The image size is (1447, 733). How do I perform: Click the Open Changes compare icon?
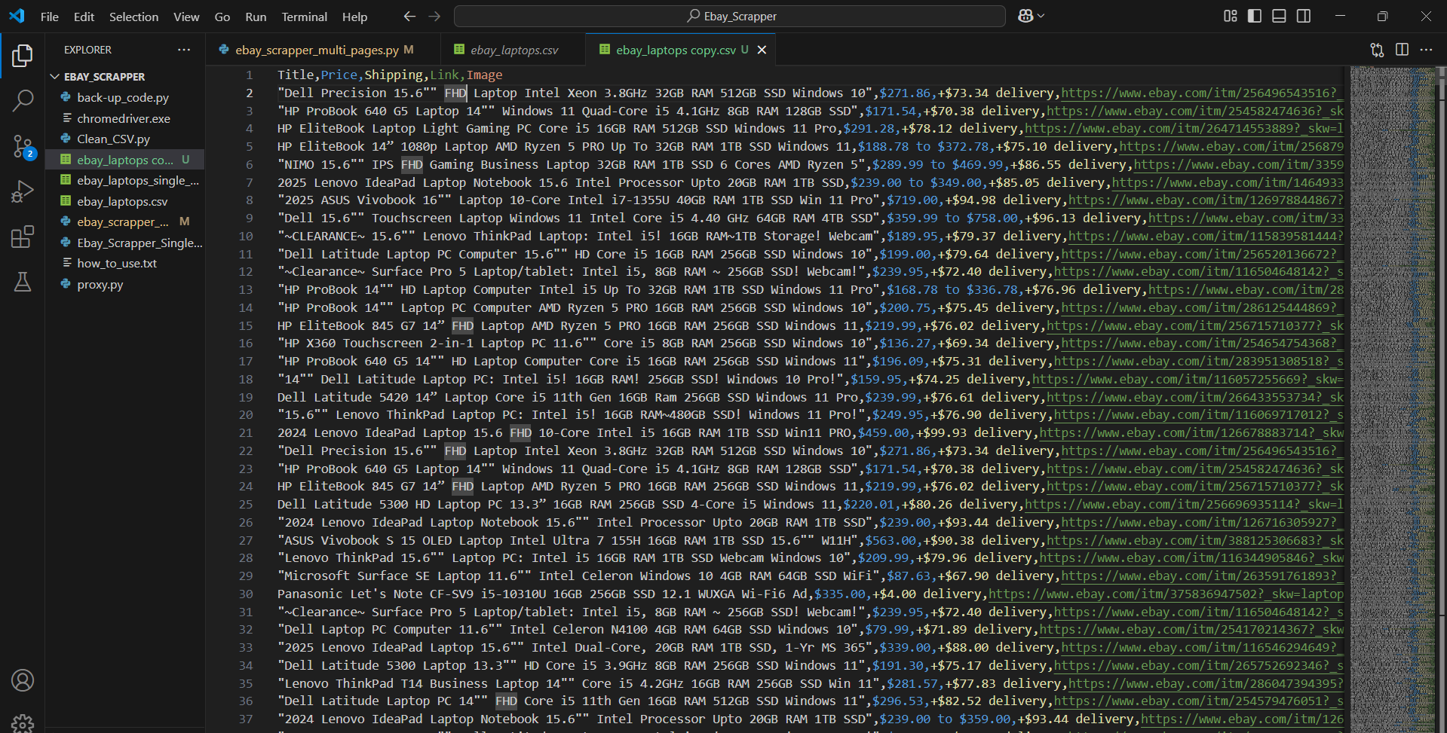1377,50
